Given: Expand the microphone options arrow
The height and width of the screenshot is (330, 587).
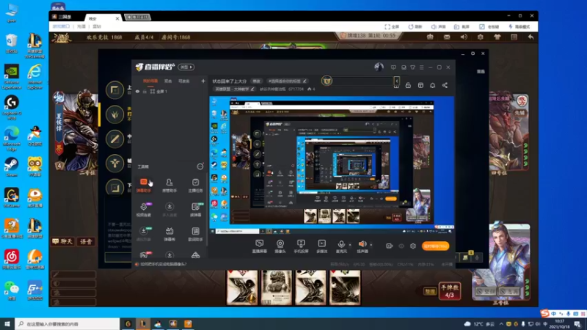Looking at the screenshot, I should tap(350, 245).
